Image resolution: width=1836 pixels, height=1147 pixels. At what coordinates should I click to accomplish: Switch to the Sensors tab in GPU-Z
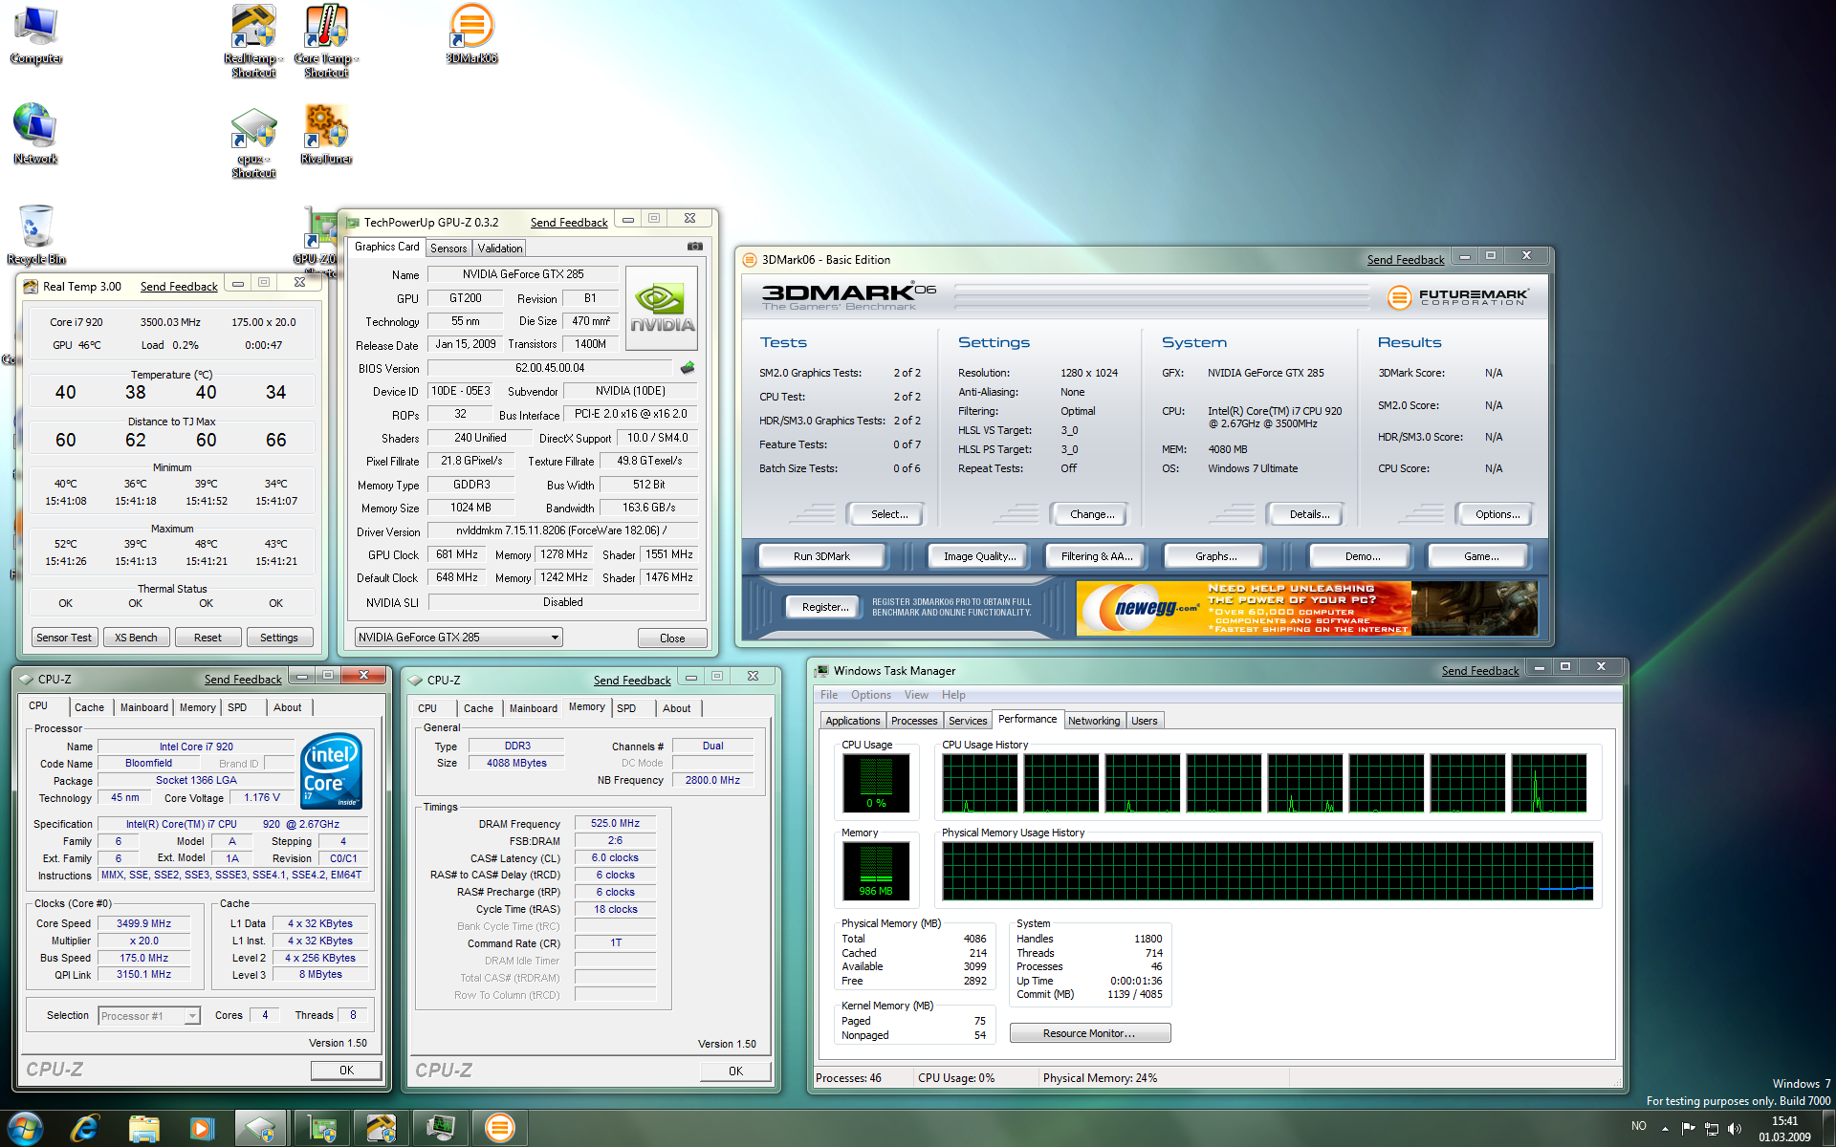click(x=448, y=248)
